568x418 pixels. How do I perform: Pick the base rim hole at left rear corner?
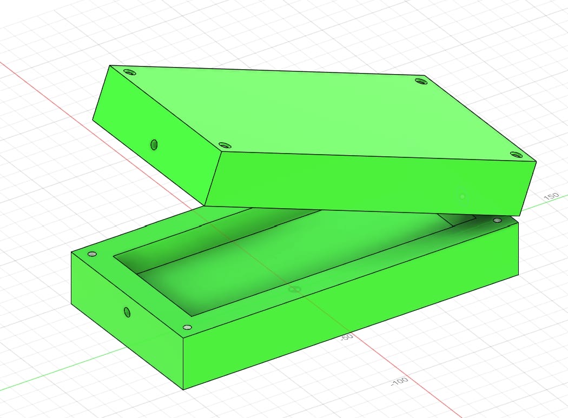tap(92, 254)
